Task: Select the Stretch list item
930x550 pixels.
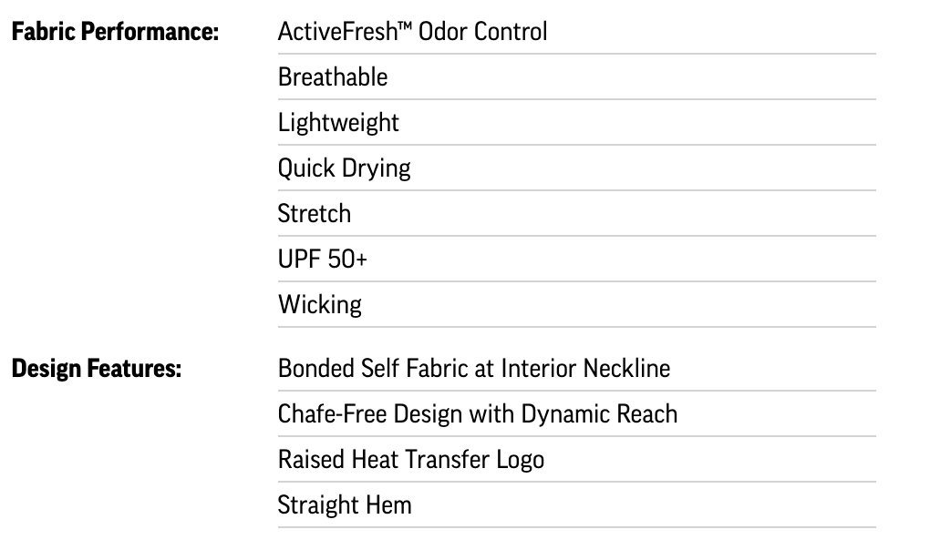Action: pyautogui.click(x=314, y=214)
